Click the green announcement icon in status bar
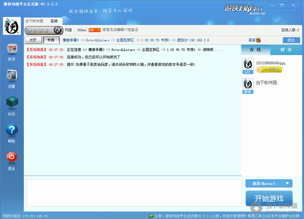Screen dimensions: 304x219 pyautogui.click(x=151, y=215)
